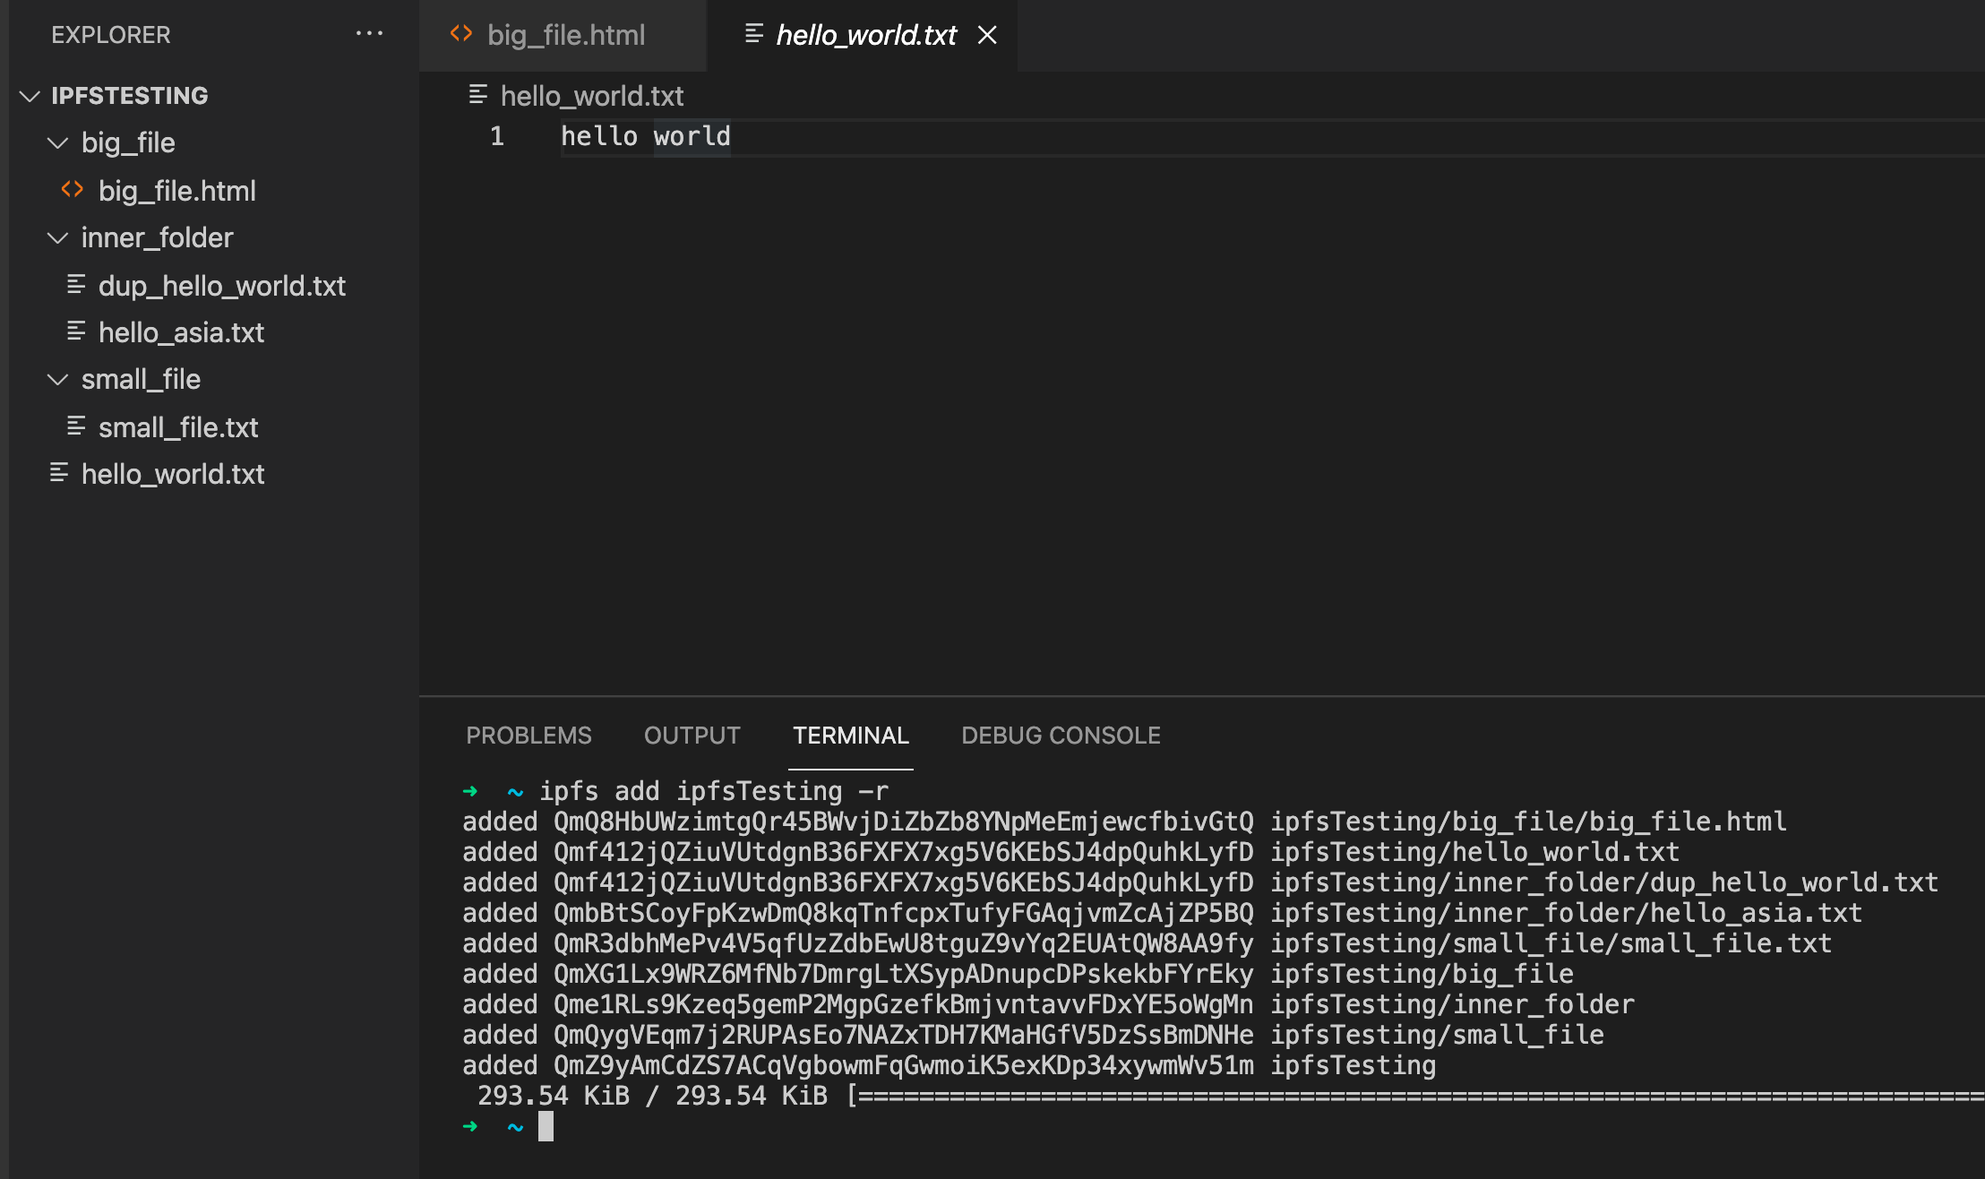Open the DEBUG CONSOLE panel tab

[x=1061, y=736]
